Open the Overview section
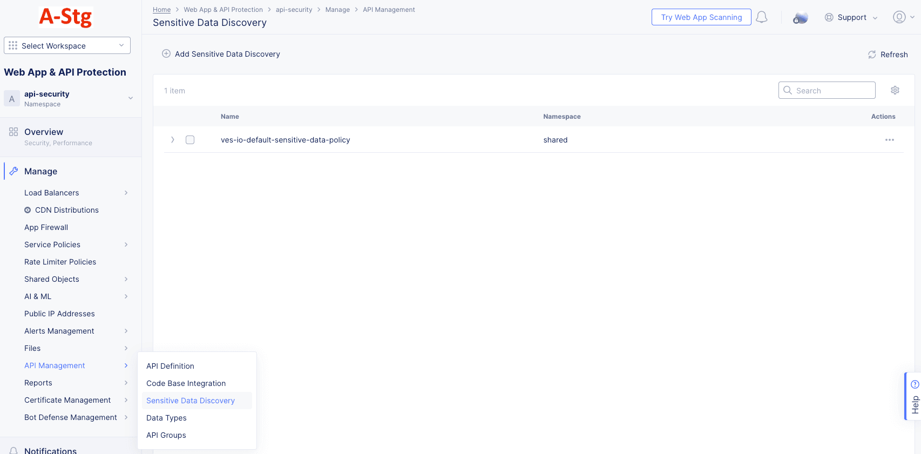 pyautogui.click(x=44, y=132)
